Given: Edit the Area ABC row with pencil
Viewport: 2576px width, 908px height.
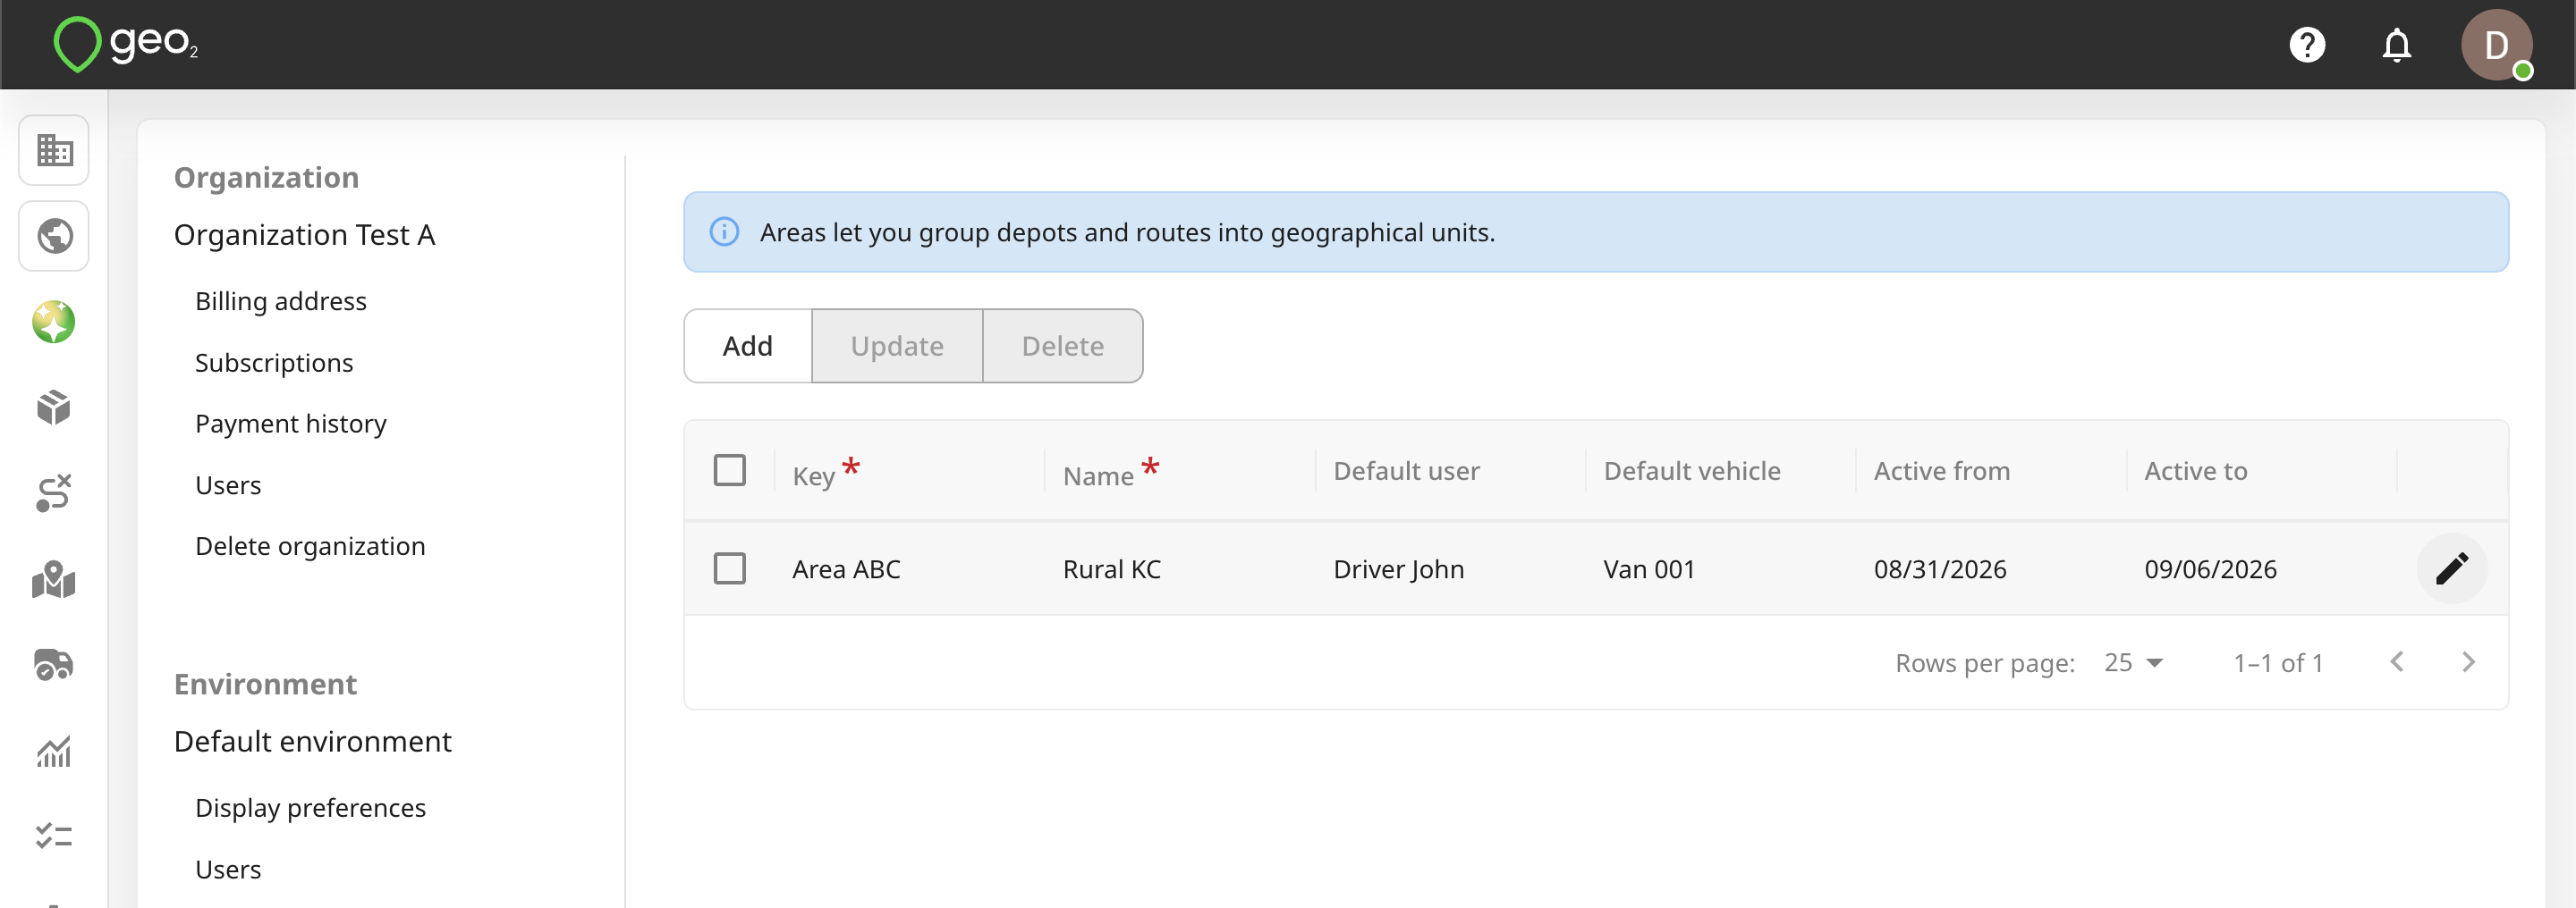Looking at the screenshot, I should pos(2452,569).
